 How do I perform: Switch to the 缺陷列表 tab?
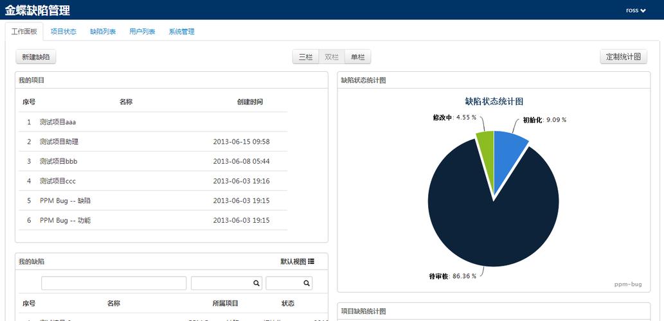103,31
